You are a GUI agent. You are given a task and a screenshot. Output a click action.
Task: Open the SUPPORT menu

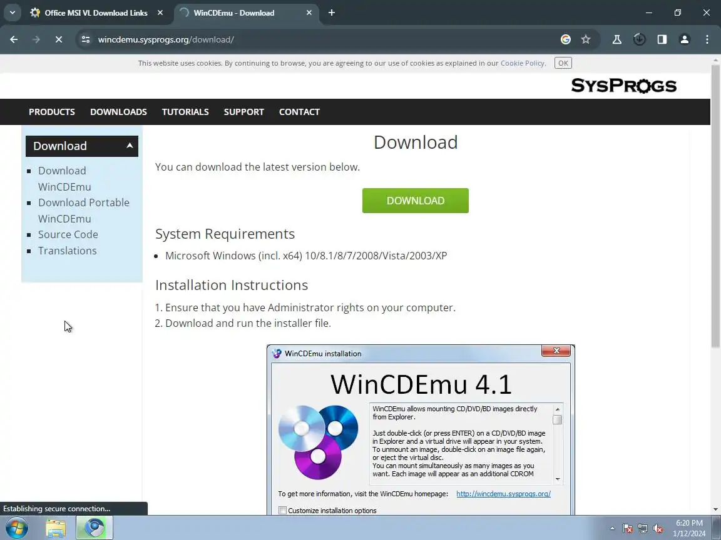click(x=243, y=112)
